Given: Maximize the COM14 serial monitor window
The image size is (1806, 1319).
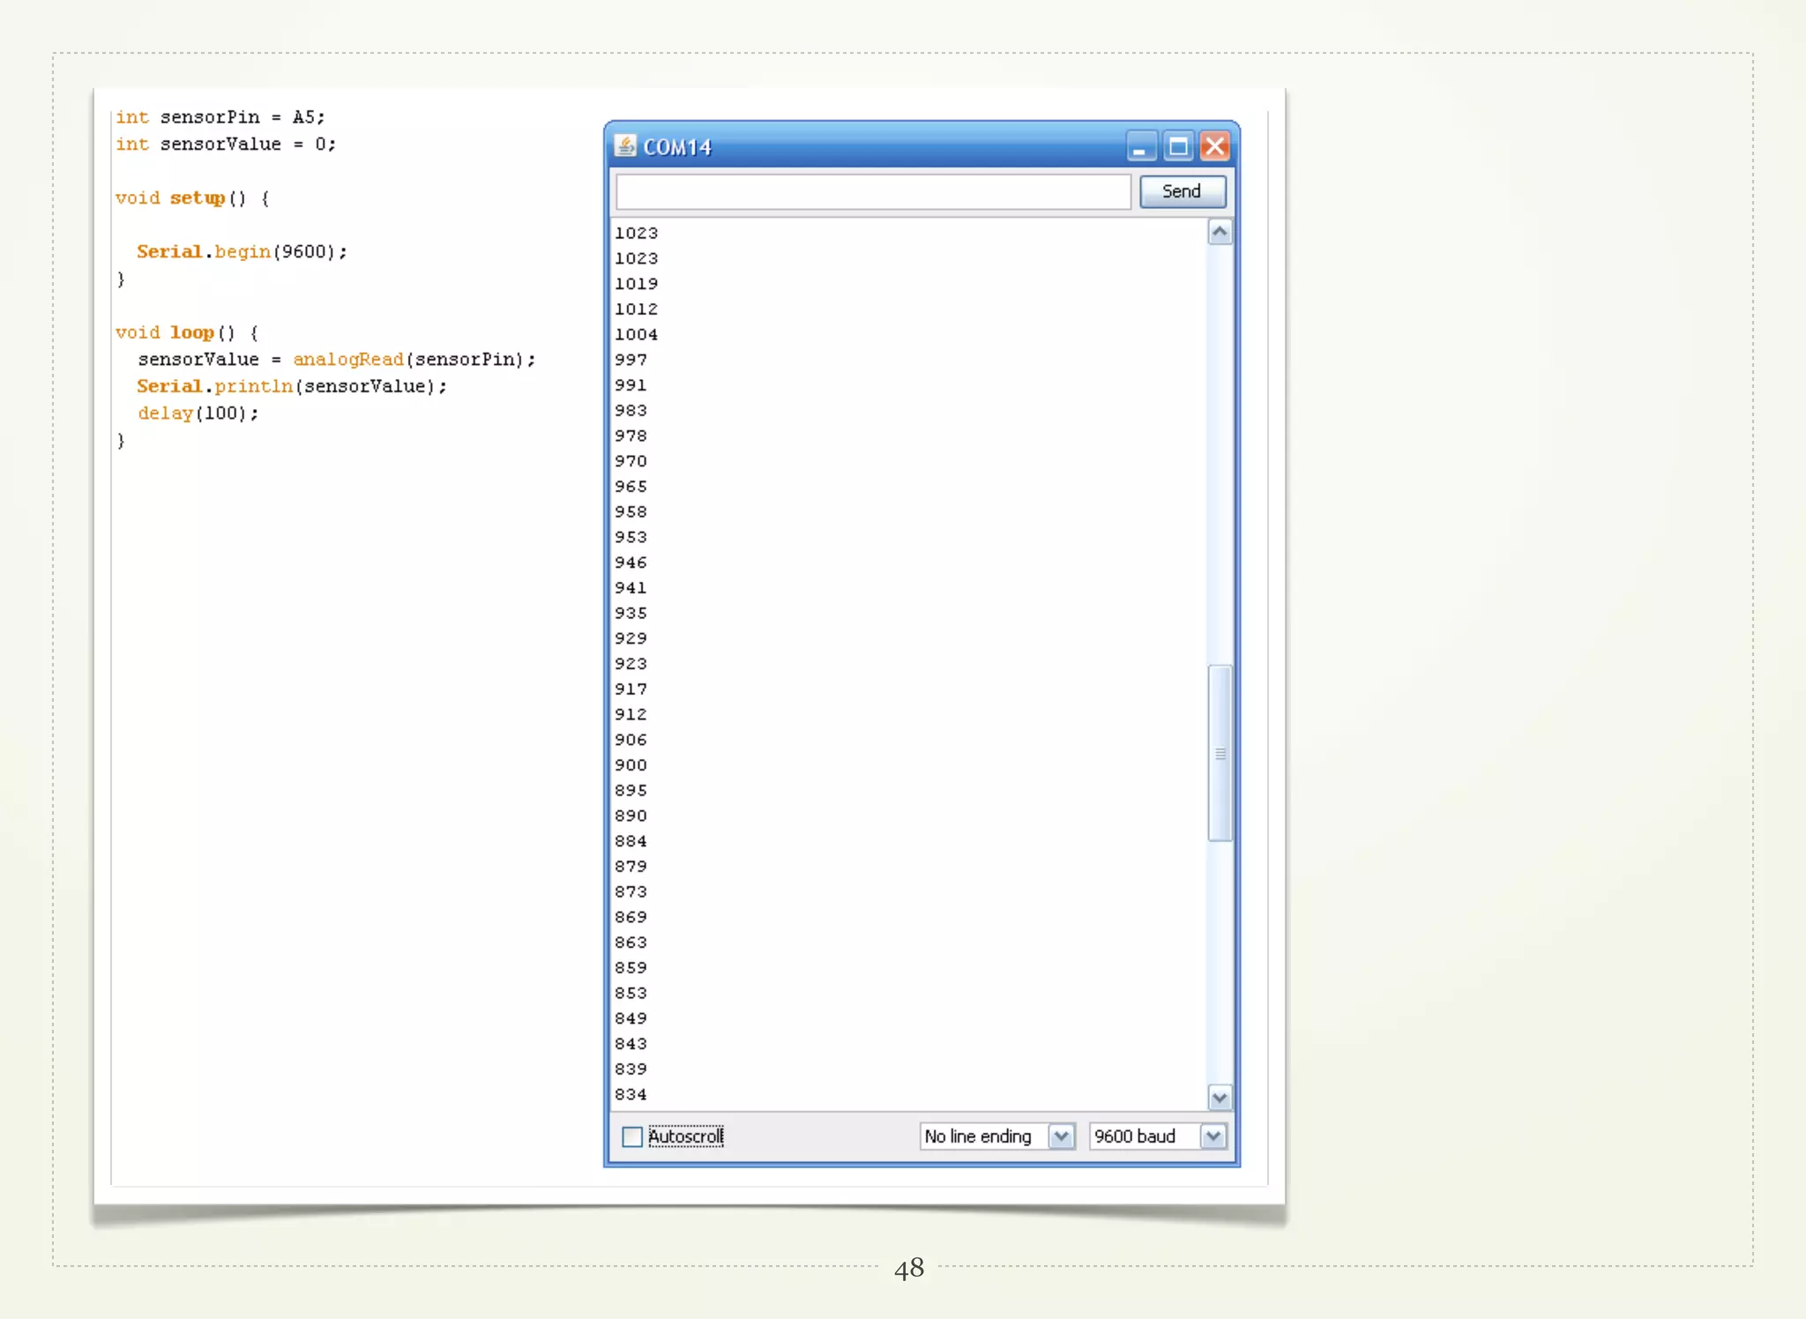Looking at the screenshot, I should click(x=1178, y=146).
